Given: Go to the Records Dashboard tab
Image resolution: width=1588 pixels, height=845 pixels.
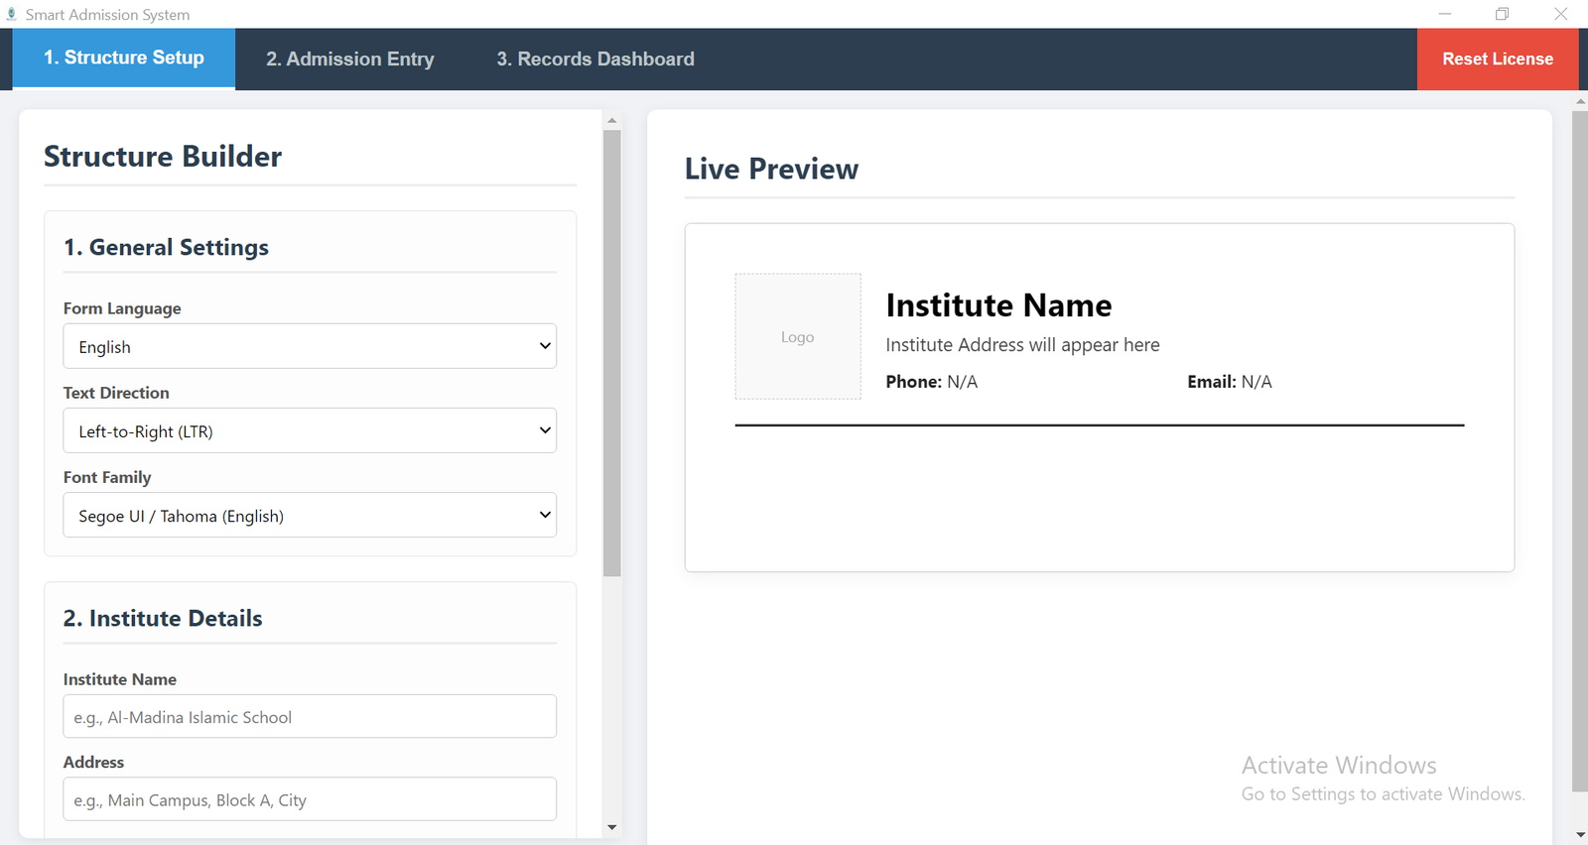Looking at the screenshot, I should point(595,60).
